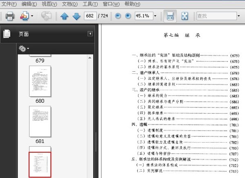Click the greyed globe comment icon
The height and width of the screenshot is (178, 245).
pos(46,16)
